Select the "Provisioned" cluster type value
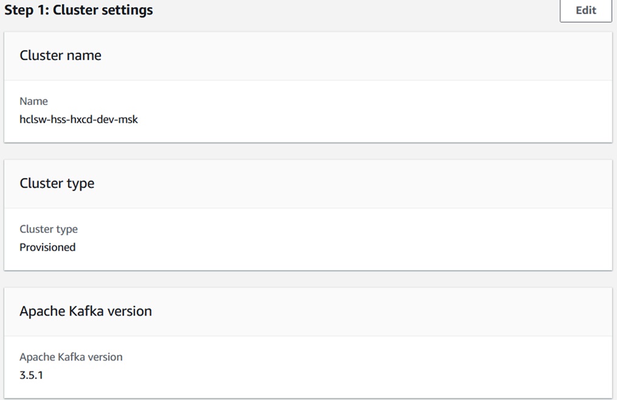 47,248
